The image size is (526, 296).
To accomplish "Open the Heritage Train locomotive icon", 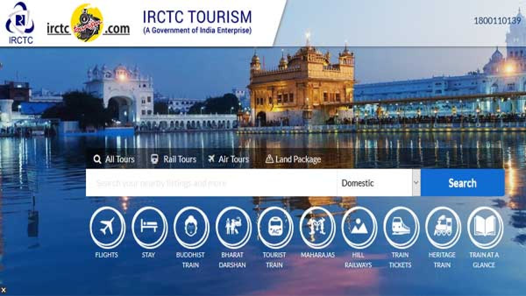I will click(x=443, y=227).
